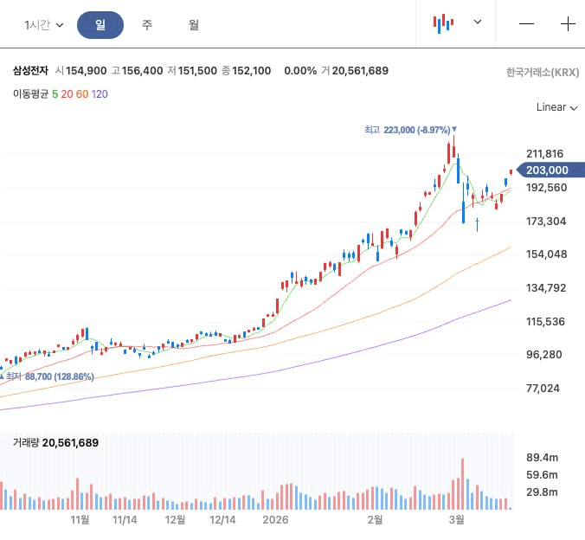Toggle the 60-day moving average
This screenshot has width=585, height=540.
82,93
